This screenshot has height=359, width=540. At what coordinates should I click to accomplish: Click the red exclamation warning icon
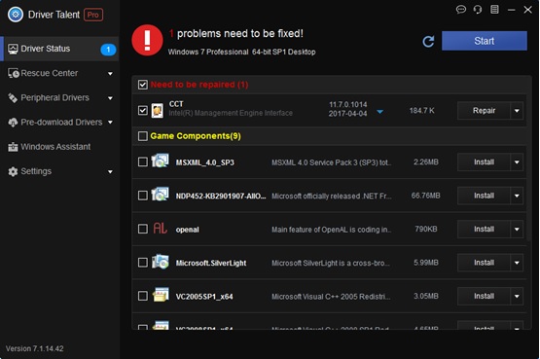(x=147, y=40)
